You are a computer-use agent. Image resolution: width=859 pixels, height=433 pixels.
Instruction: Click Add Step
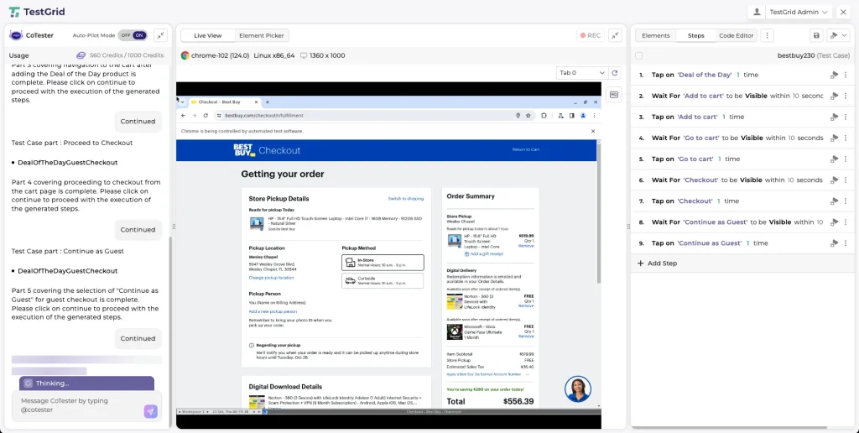(x=657, y=263)
